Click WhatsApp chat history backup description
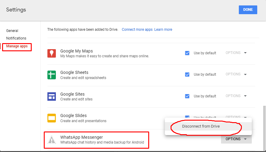Screen dimensions: 266x152 click(x=102, y=142)
